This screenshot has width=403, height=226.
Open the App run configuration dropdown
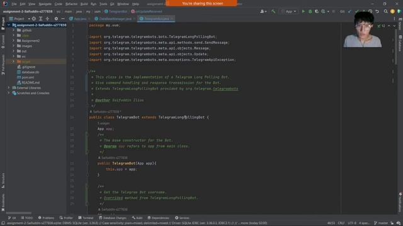pyautogui.click(x=289, y=11)
